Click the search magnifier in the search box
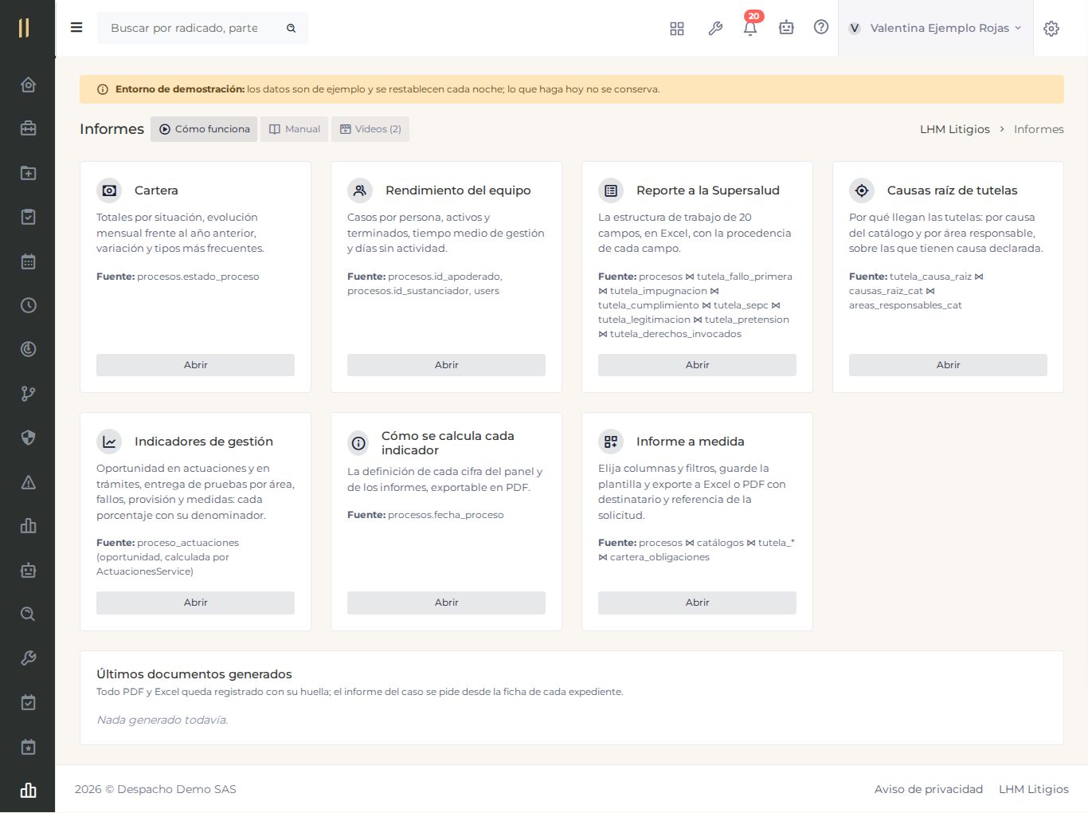 [x=292, y=28]
